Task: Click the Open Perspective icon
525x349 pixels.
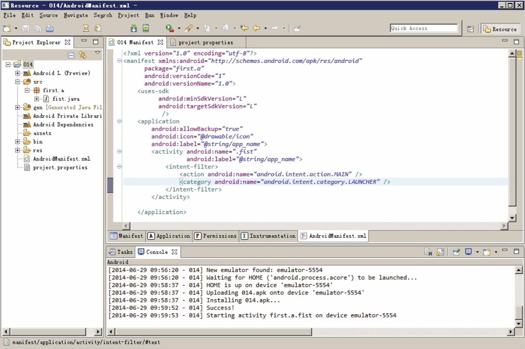Action: click(471, 29)
